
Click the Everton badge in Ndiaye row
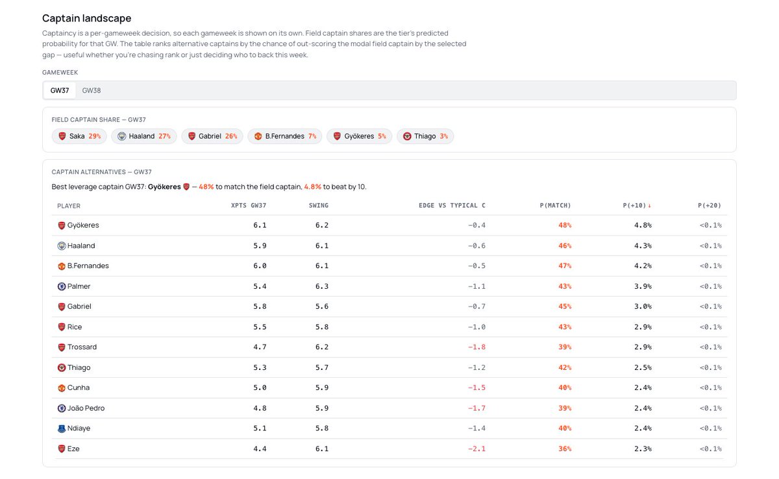(62, 428)
